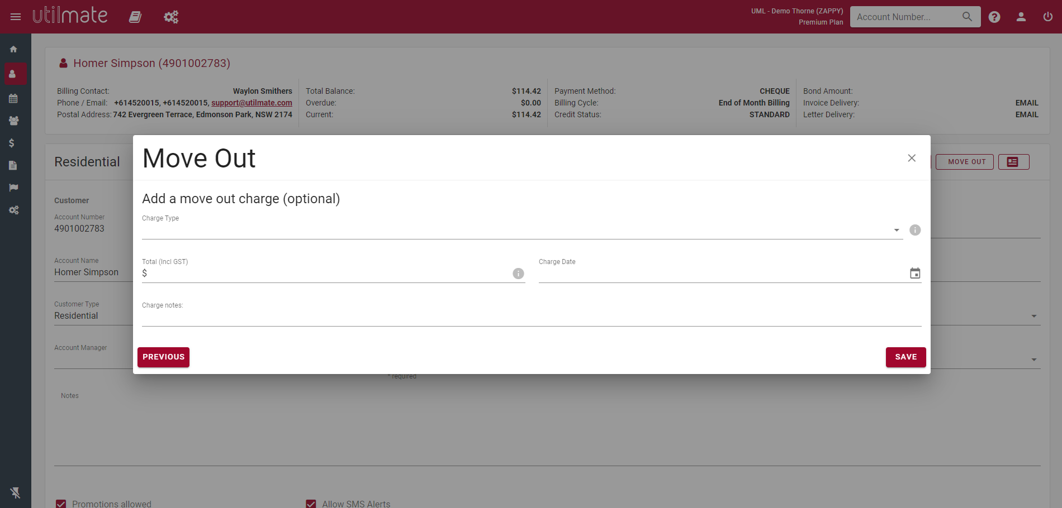Open the support@utilmate.com email link
1062x508 pixels.
(252, 103)
